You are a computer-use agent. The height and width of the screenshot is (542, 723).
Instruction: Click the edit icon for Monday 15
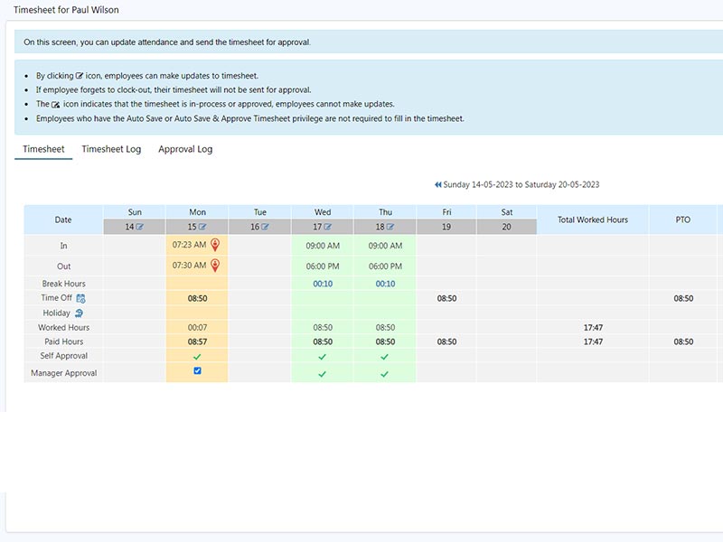(x=202, y=227)
